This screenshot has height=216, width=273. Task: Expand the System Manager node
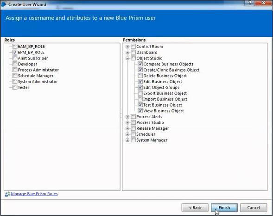(x=127, y=140)
